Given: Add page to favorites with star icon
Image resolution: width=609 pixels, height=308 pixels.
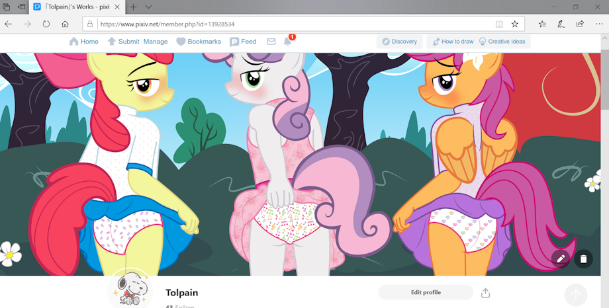Looking at the screenshot, I should (514, 24).
